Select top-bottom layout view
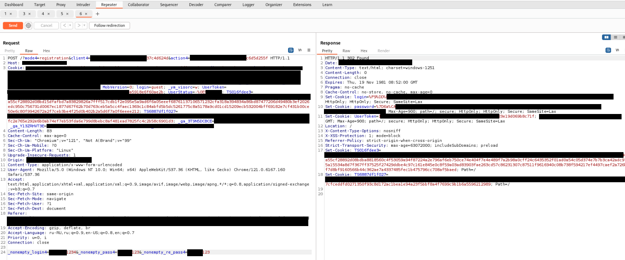The height and width of the screenshot is (260, 625). (x=615, y=37)
